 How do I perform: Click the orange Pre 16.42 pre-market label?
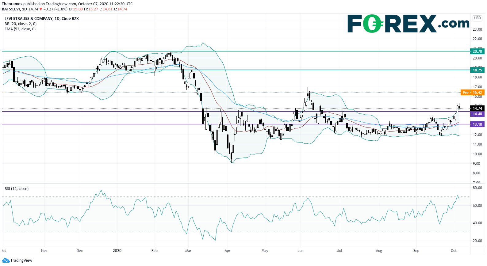[x=472, y=92]
